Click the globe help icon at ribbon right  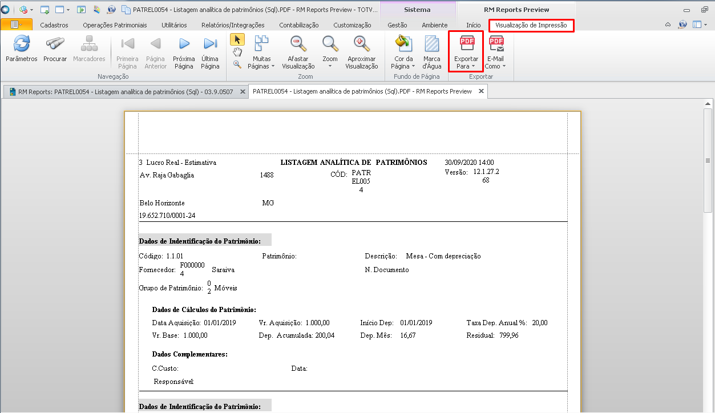682,25
